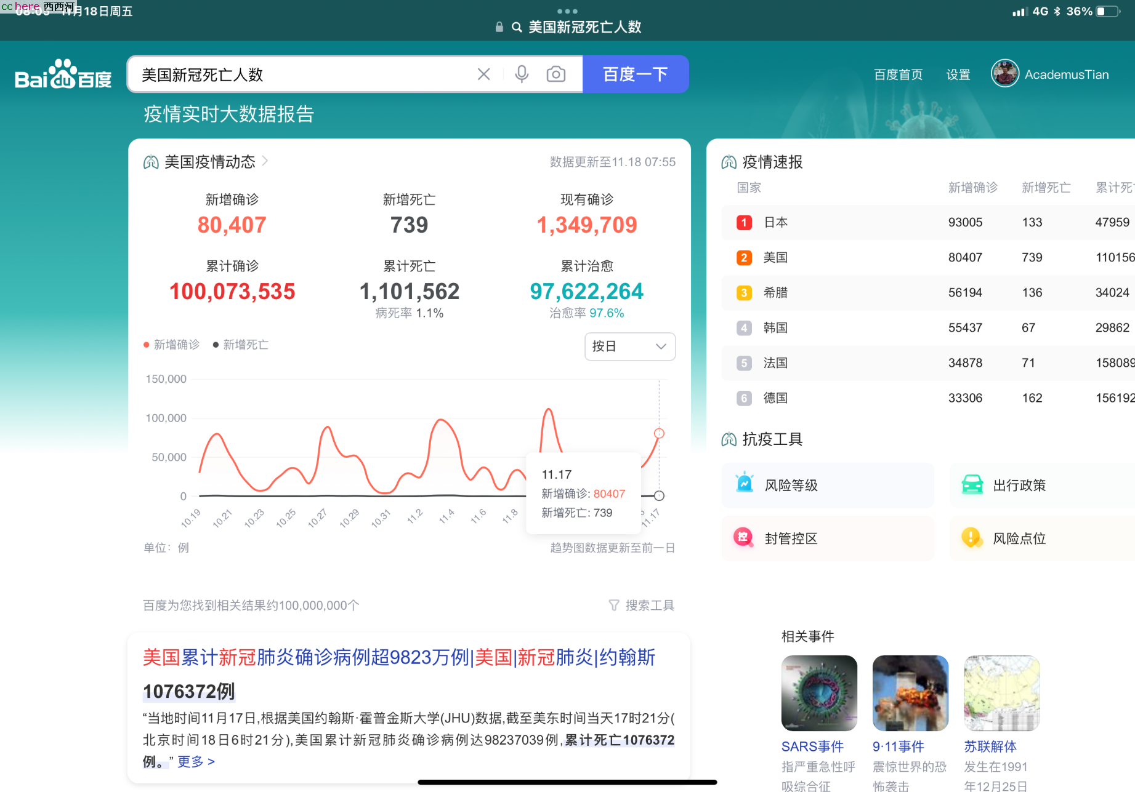
Task: Click the AcademusTian avatar picture
Action: point(1004,74)
